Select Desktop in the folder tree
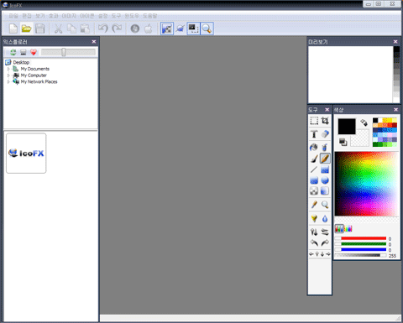 coord(21,62)
